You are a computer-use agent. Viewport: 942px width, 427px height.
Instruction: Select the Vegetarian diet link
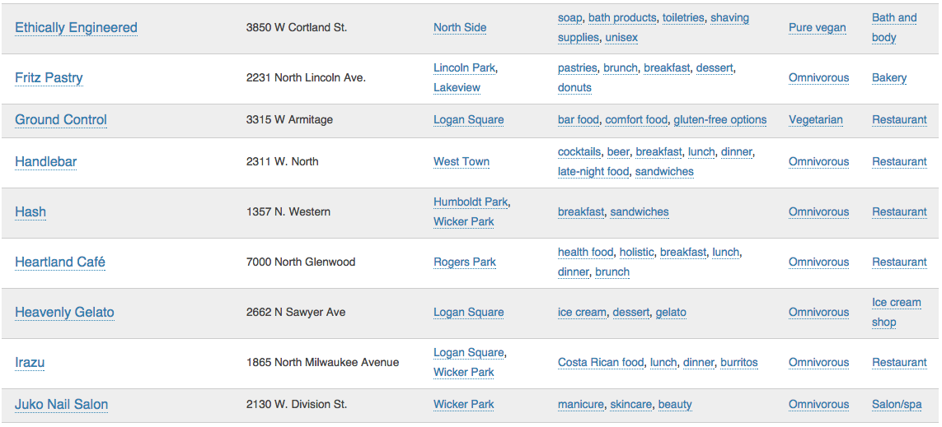816,120
